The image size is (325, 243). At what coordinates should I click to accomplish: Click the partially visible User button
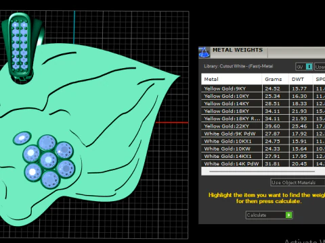coord(320,67)
